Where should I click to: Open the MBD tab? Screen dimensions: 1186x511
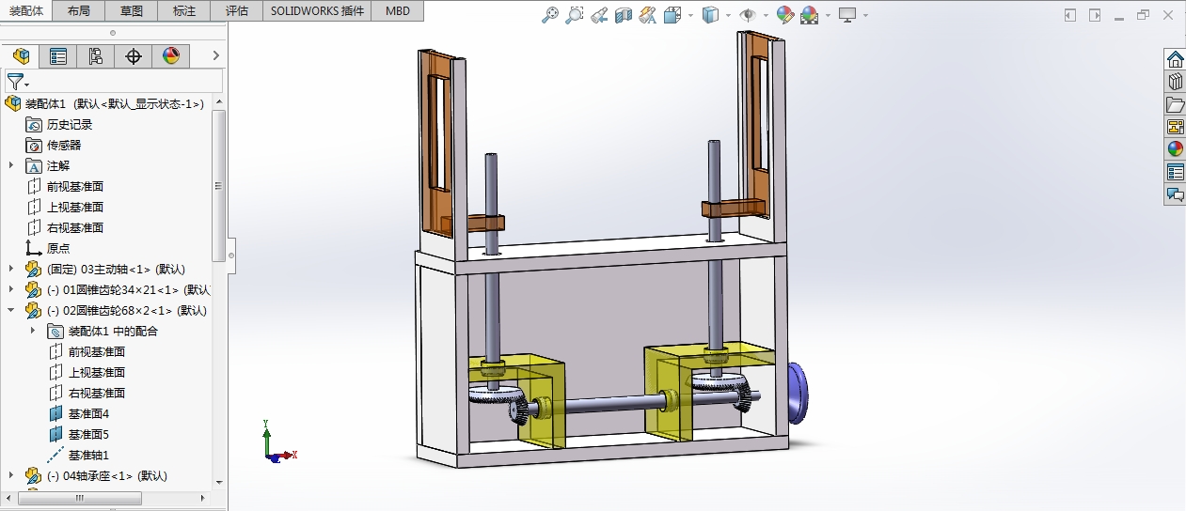[x=398, y=11]
